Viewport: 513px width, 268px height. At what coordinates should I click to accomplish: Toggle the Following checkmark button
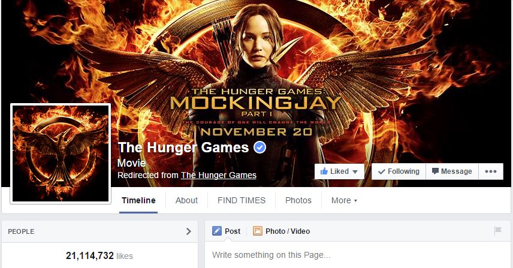coord(399,171)
